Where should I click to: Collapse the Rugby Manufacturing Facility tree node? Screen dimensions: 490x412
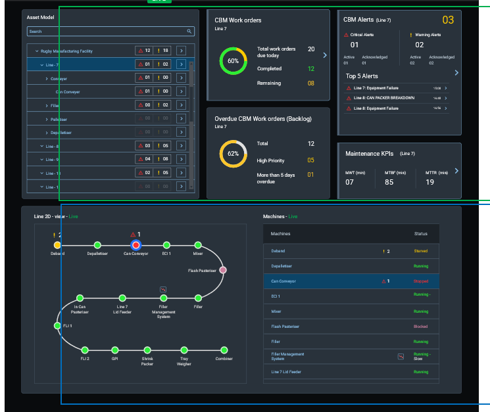[x=36, y=51]
